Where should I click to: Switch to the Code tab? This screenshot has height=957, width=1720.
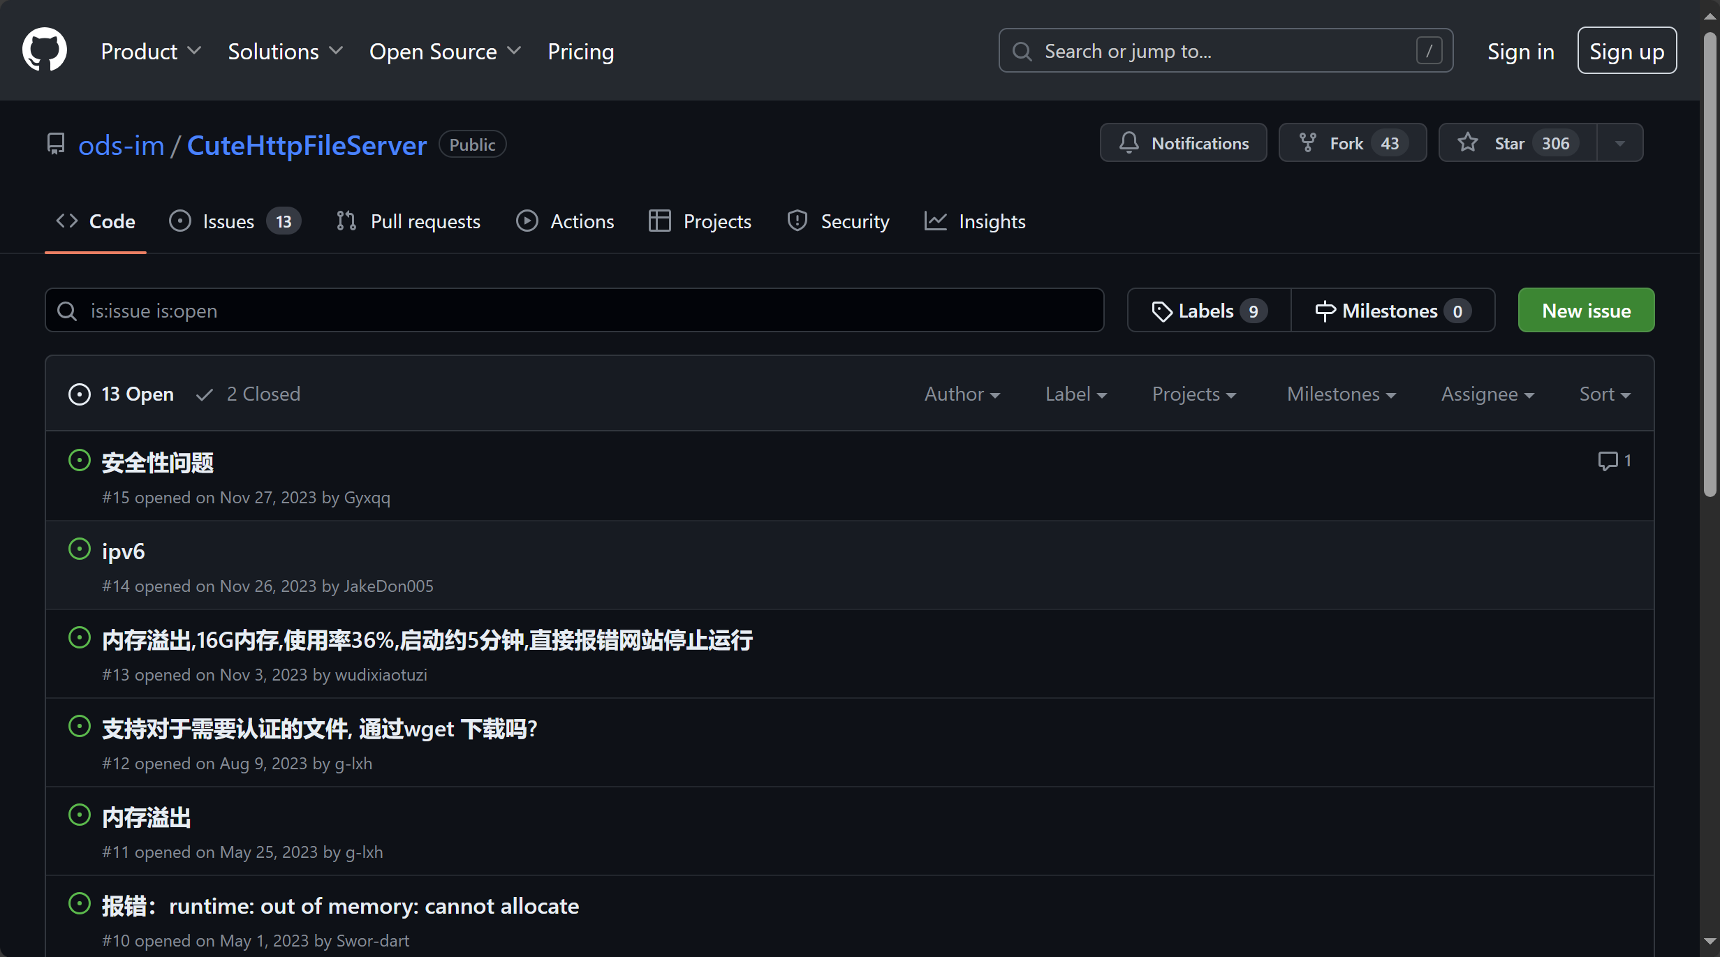(x=96, y=221)
